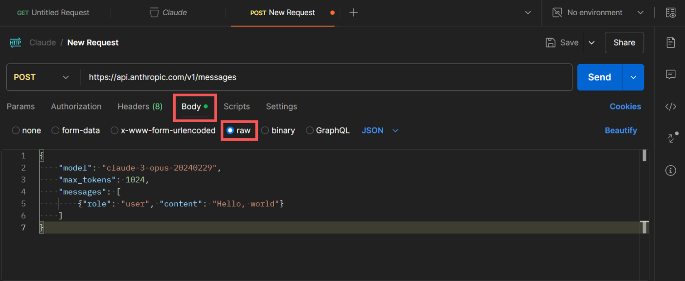
Task: Open the Authorization tab
Action: click(x=76, y=107)
